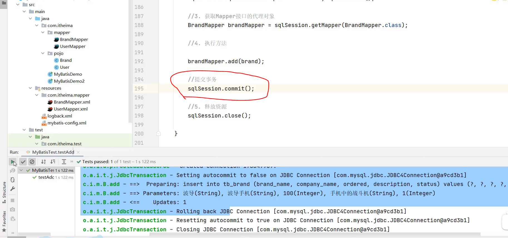Open the BrandMapper interface in the project tree

click(74, 39)
